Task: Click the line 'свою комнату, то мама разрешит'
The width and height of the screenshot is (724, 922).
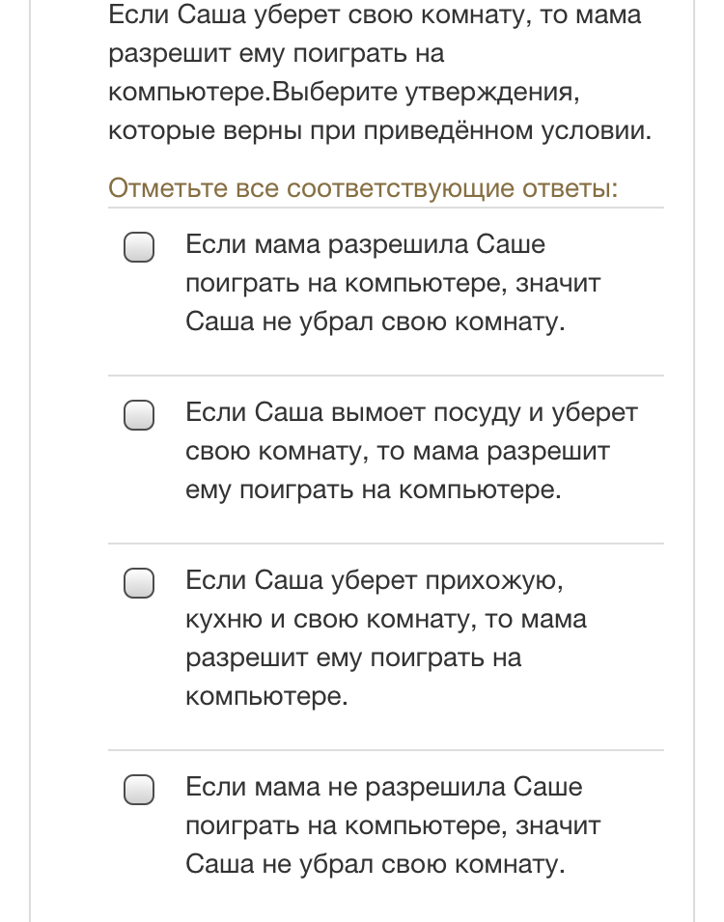Action: click(x=398, y=451)
